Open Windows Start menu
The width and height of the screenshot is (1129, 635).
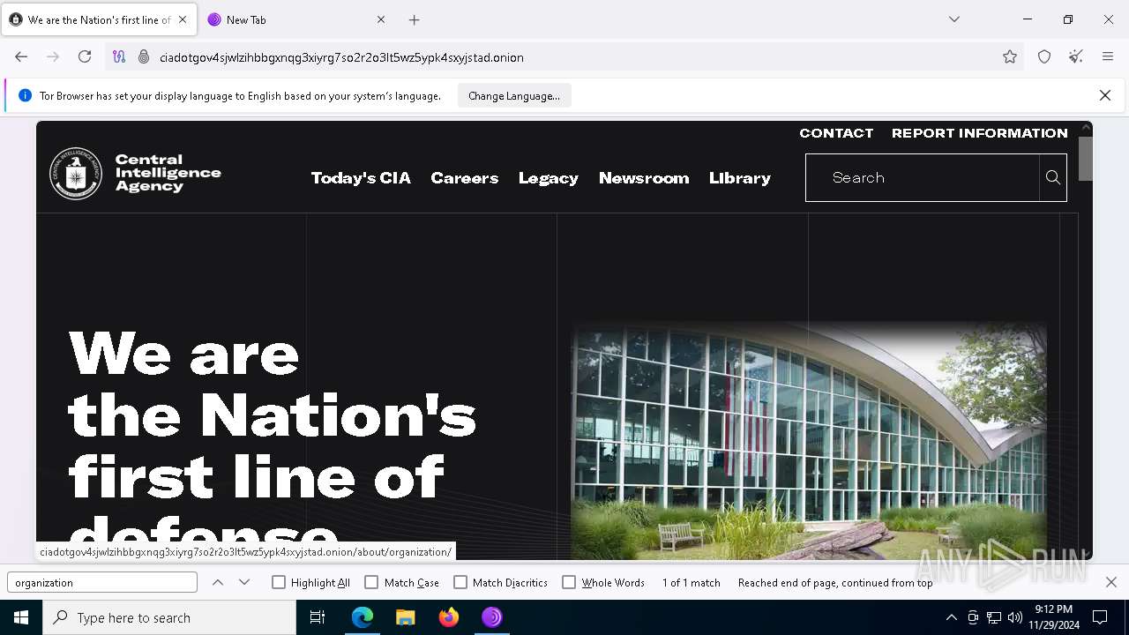[x=21, y=617]
